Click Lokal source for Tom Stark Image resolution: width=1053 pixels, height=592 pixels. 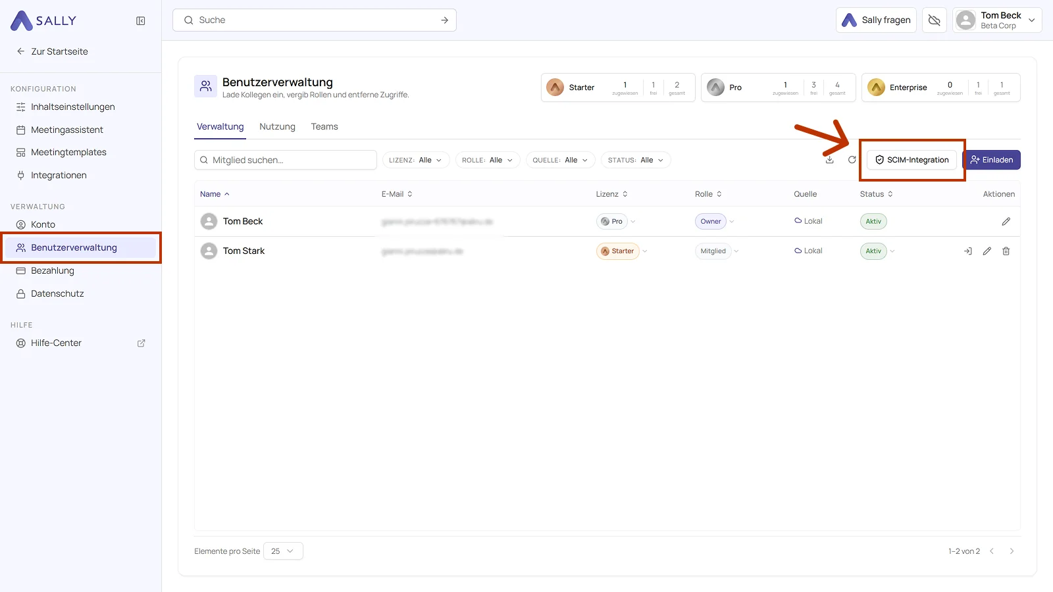(808, 251)
